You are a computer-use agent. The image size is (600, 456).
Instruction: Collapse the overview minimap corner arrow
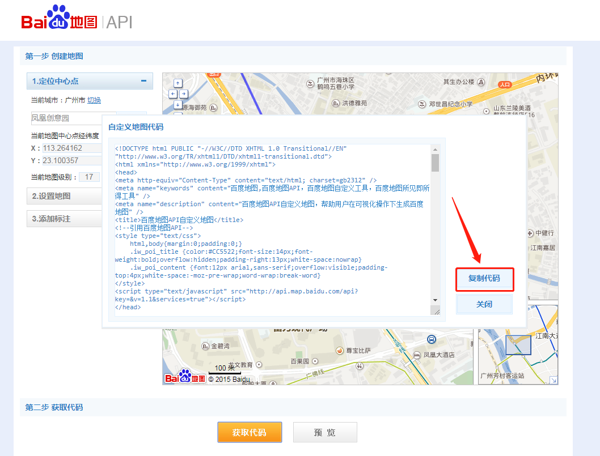pyautogui.click(x=553, y=380)
